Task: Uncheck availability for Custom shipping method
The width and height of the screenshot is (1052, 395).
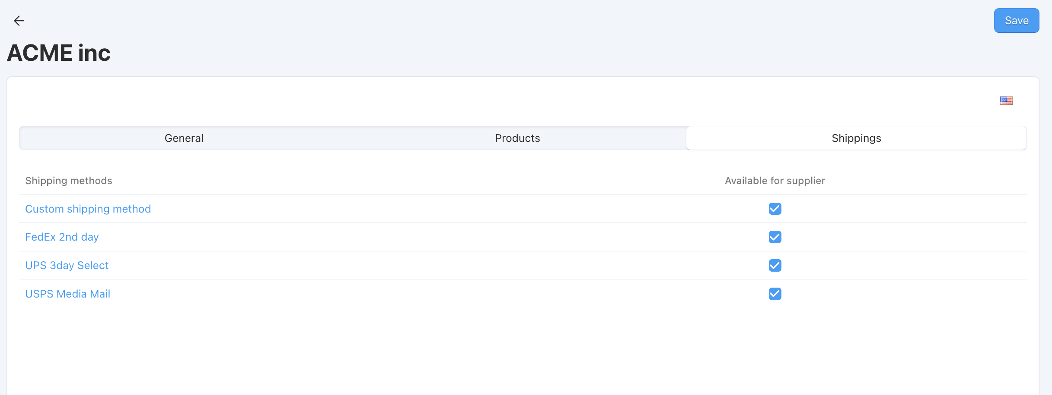Action: tap(775, 209)
